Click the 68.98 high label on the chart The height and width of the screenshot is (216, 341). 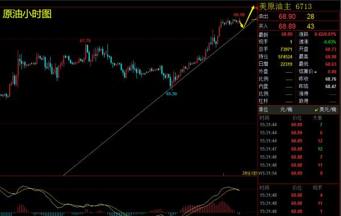[x=239, y=15]
